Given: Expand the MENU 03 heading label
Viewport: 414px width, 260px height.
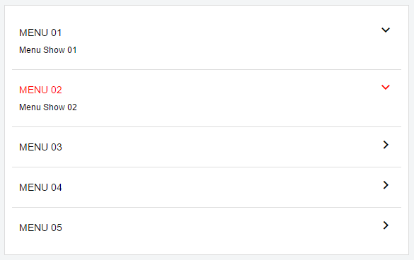Looking at the screenshot, I should click(x=40, y=147).
